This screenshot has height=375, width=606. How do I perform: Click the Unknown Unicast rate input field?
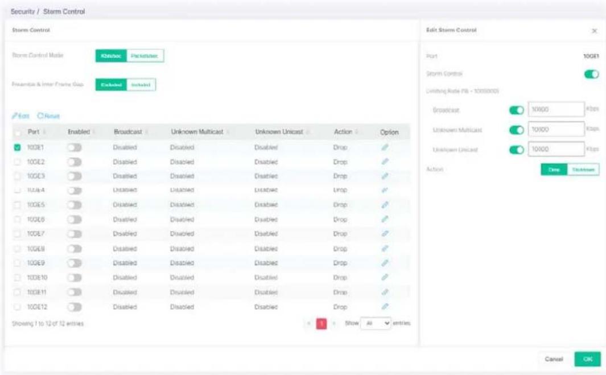click(556, 149)
